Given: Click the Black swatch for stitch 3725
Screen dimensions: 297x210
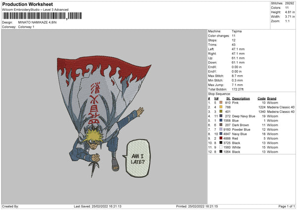Looking at the screenshot, I should (x=221, y=143).
